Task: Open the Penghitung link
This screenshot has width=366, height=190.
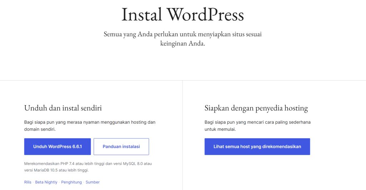Action: click(71, 182)
